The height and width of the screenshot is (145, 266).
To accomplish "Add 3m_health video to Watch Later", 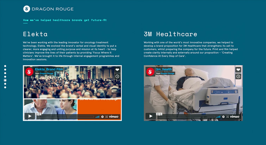I will pos(238,76).
